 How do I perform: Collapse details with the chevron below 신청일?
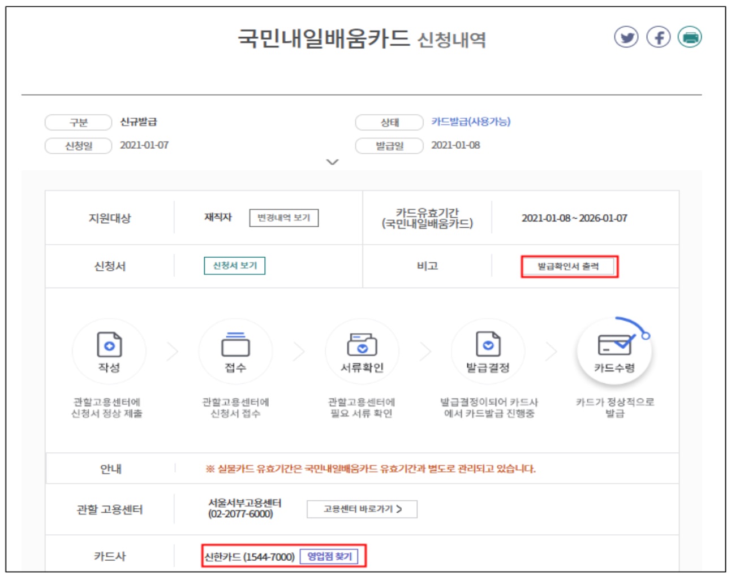click(x=333, y=162)
